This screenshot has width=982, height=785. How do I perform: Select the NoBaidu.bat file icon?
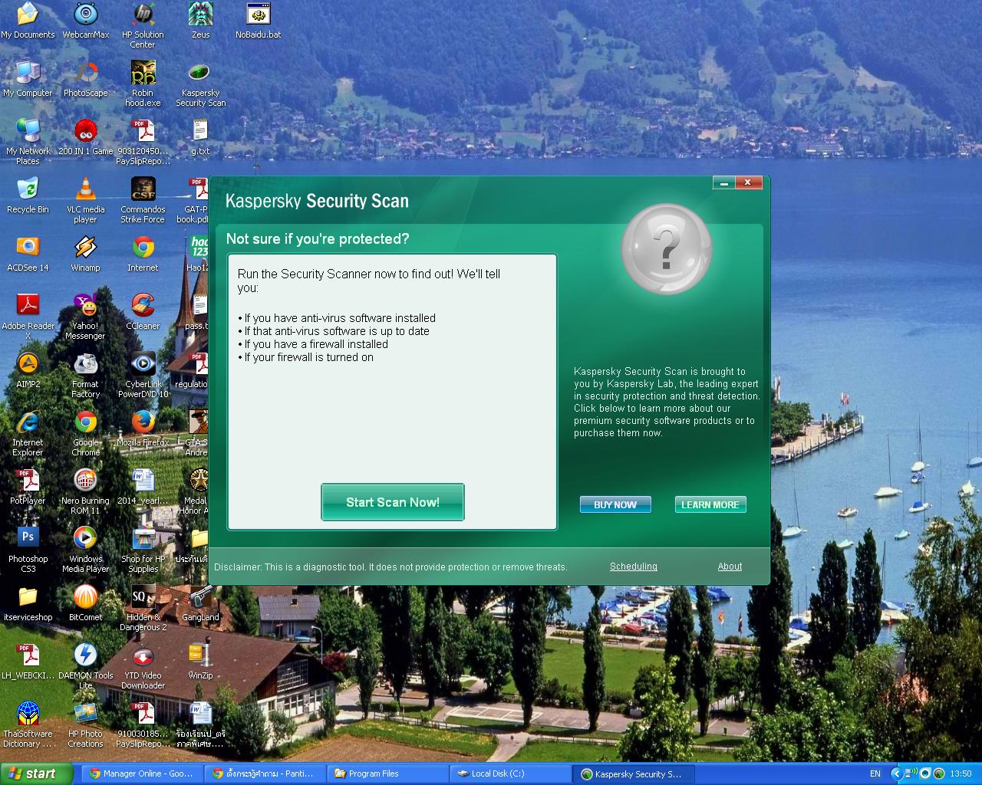pos(258,21)
